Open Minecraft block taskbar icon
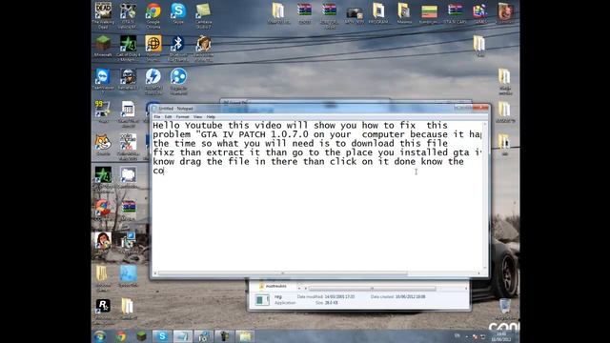The width and height of the screenshot is (610, 343). [x=141, y=336]
